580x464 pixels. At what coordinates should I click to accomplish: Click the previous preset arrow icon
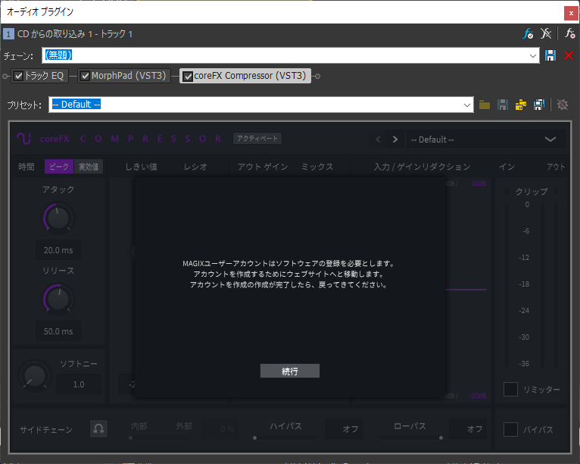pos(379,140)
